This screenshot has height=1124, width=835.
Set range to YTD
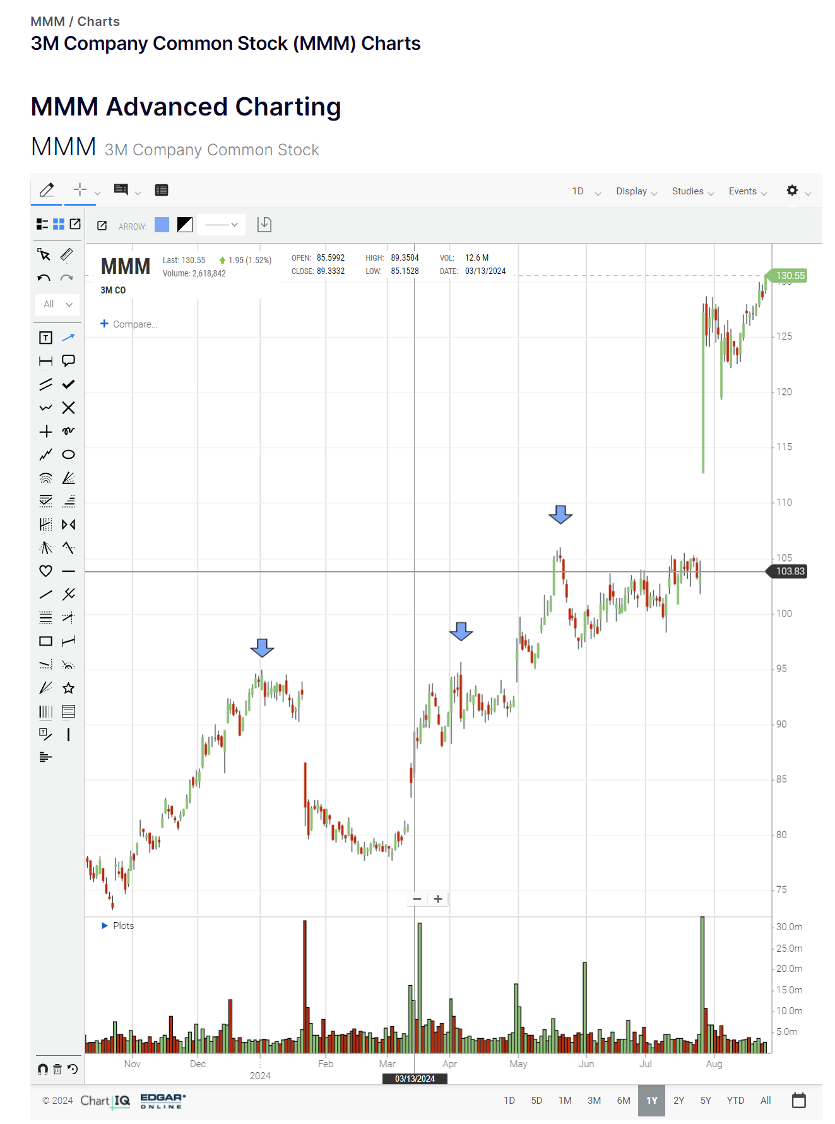[735, 1101]
